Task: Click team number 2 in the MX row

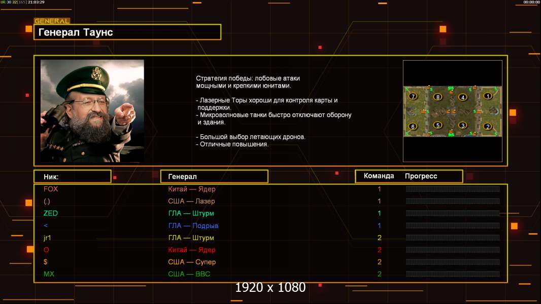Action: 379,274
